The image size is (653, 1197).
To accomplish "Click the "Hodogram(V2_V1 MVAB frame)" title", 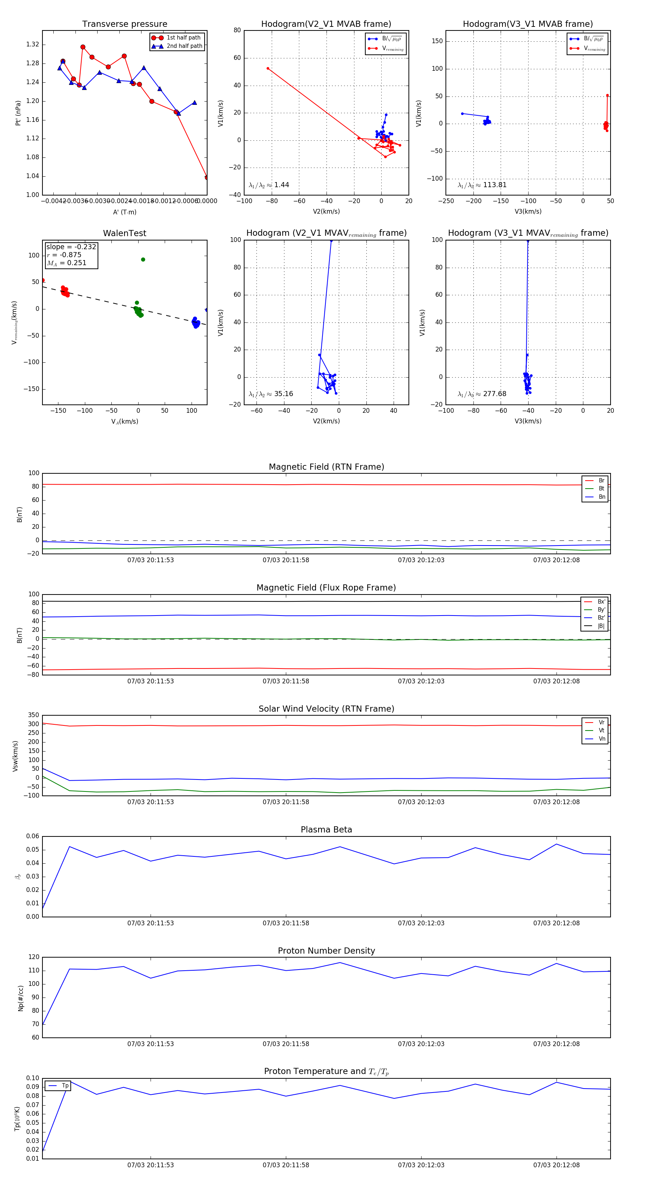I will pos(326,24).
